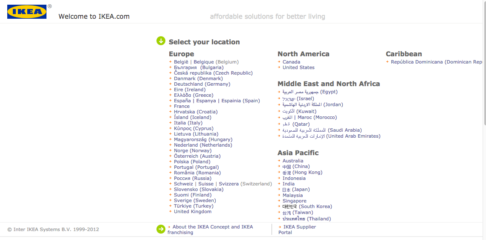
Task: Choose Lietuva (Lithuania)
Action: click(196, 134)
